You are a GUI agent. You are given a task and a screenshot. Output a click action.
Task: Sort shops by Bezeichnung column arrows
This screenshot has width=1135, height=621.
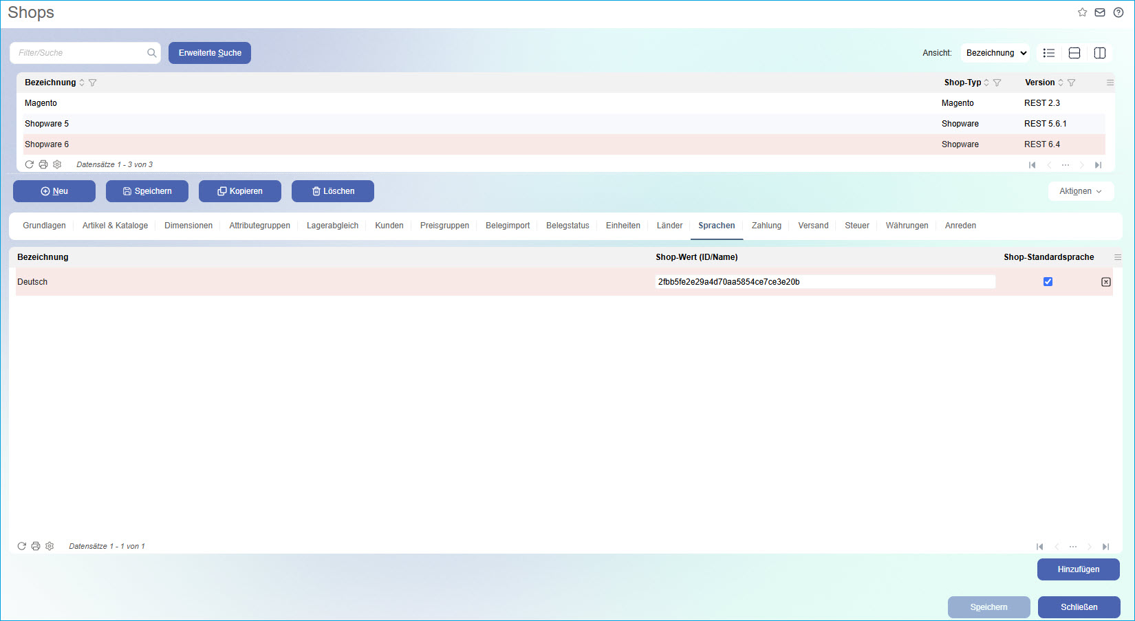pos(82,83)
